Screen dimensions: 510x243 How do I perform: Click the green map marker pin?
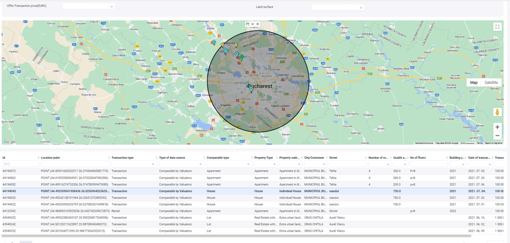point(242,58)
